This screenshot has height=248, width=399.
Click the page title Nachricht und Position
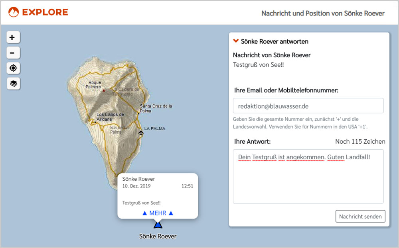(x=322, y=13)
